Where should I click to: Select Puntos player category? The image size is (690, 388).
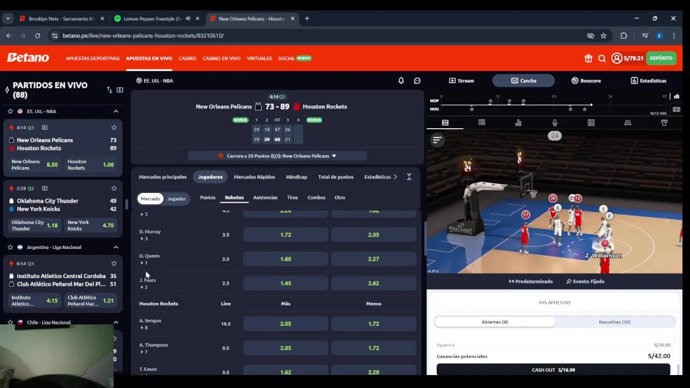click(x=208, y=198)
